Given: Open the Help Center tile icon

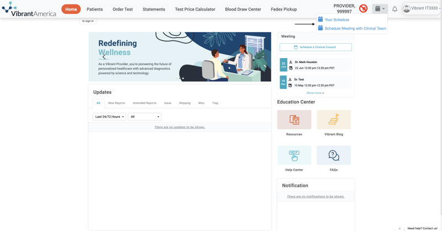Looking at the screenshot, I should coord(294,155).
